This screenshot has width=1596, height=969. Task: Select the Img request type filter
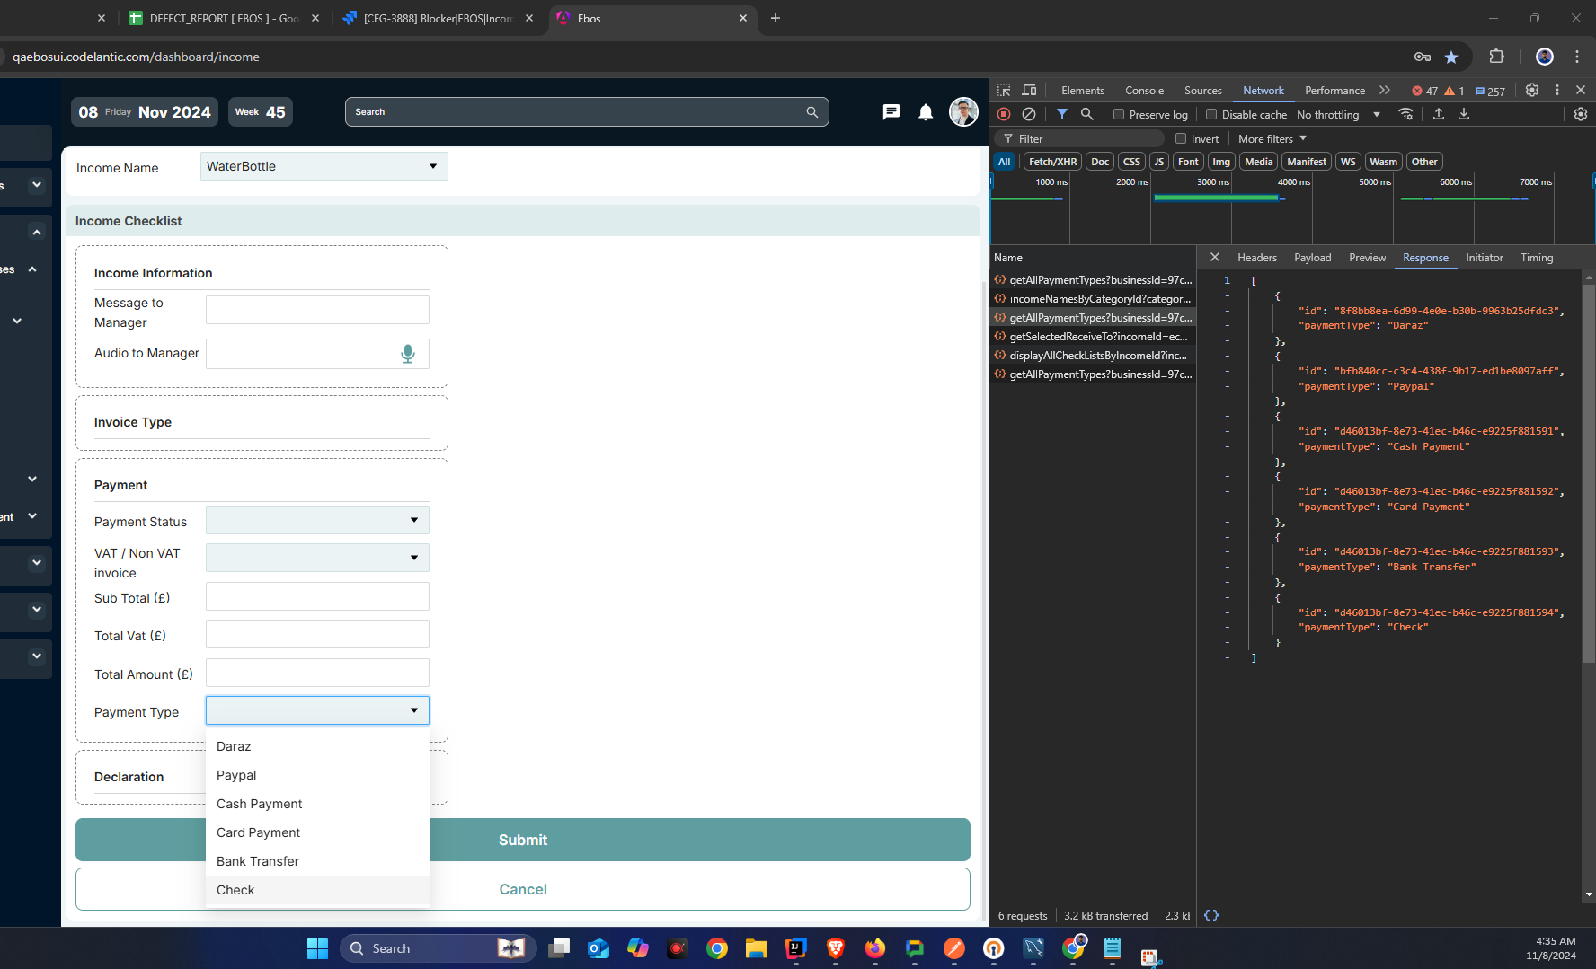coord(1220,162)
